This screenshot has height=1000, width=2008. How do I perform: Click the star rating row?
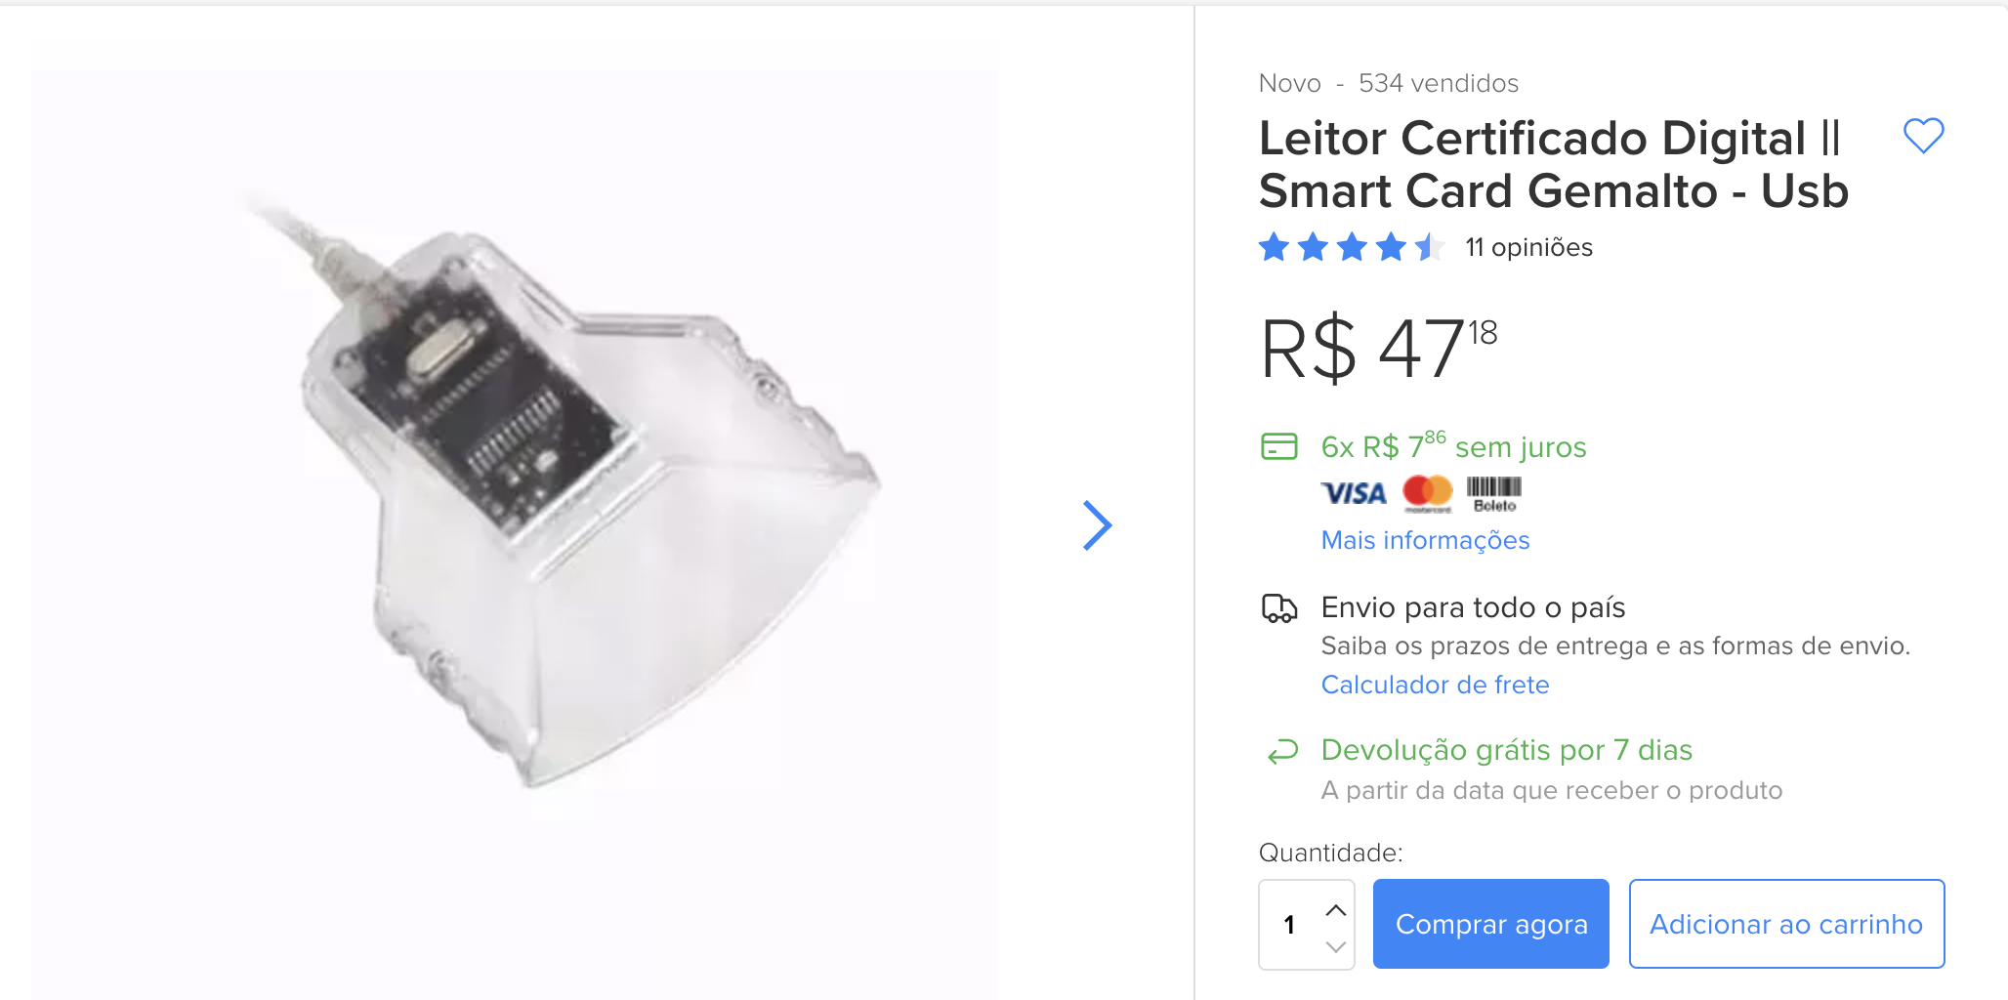(x=1352, y=247)
